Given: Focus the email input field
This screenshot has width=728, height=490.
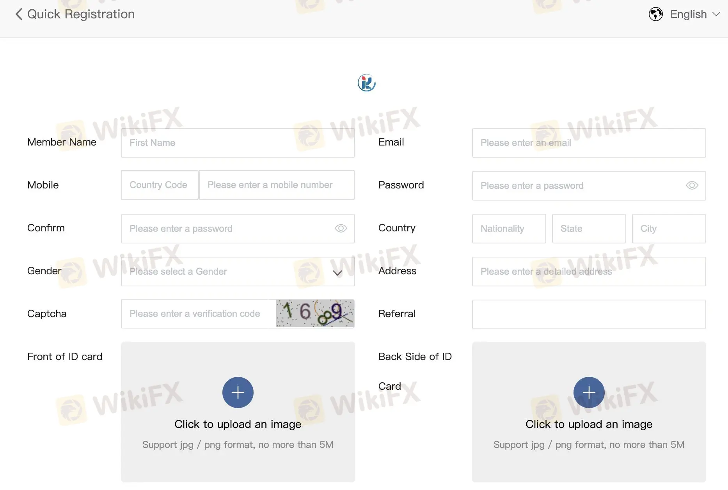Looking at the screenshot, I should coord(589,142).
